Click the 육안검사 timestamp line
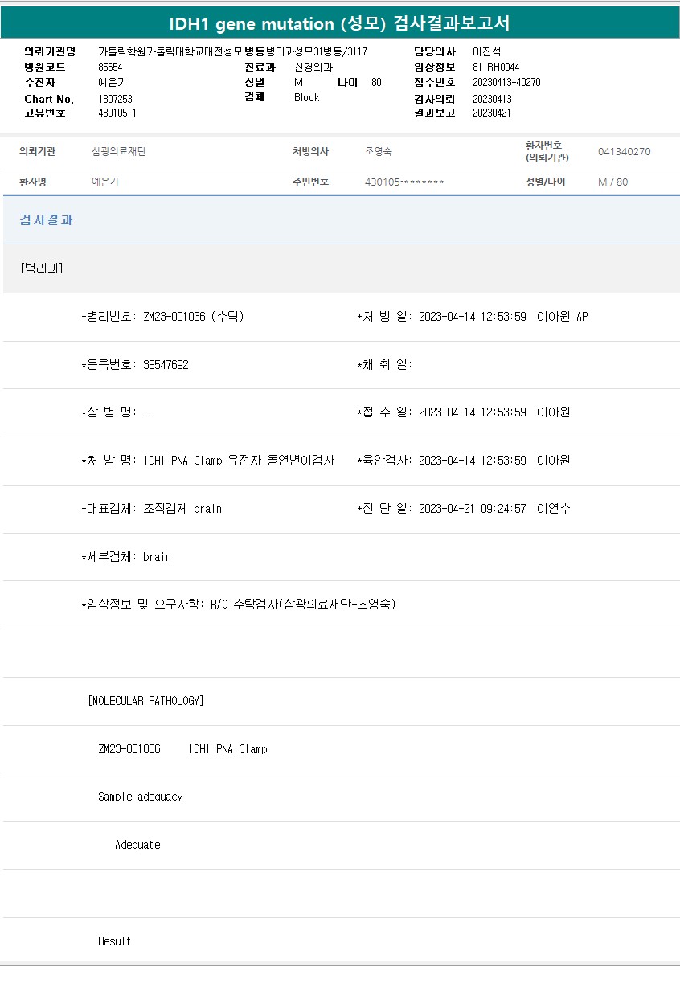Image resolution: width=680 pixels, height=996 pixels. [x=464, y=461]
